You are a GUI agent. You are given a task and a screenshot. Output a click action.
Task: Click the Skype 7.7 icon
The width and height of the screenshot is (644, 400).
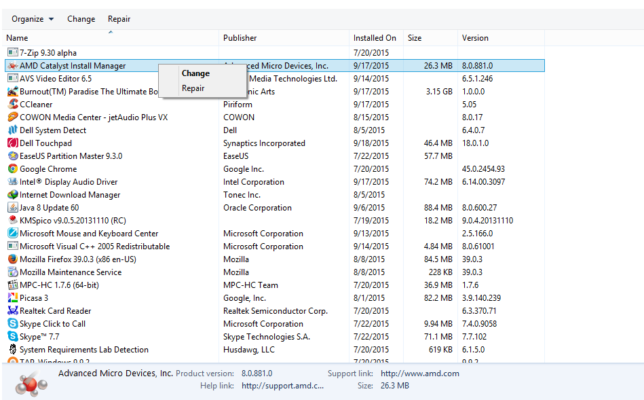click(x=13, y=337)
